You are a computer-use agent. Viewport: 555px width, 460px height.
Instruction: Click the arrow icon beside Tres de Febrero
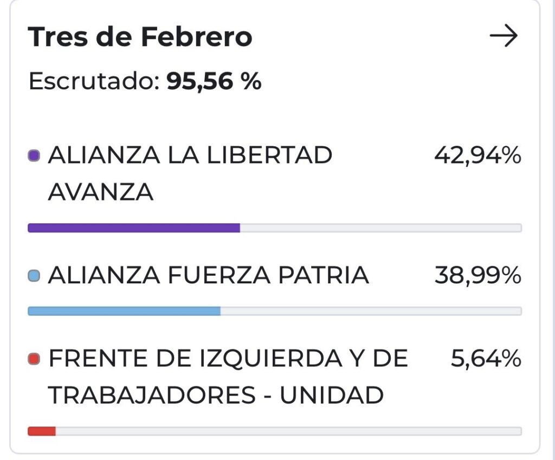tap(504, 37)
